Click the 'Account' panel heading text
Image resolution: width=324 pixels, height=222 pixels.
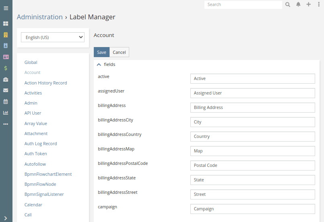point(104,35)
